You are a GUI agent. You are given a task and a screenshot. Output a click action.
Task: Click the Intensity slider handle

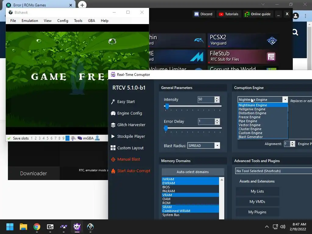coord(167,106)
